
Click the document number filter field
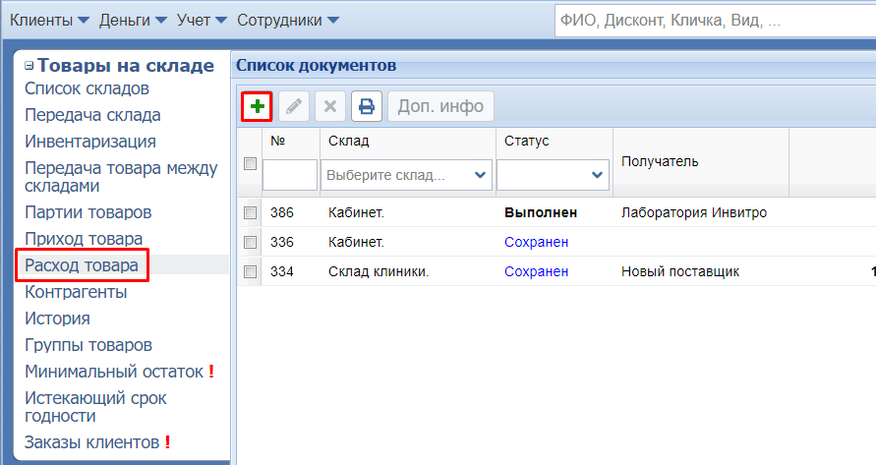pyautogui.click(x=289, y=175)
